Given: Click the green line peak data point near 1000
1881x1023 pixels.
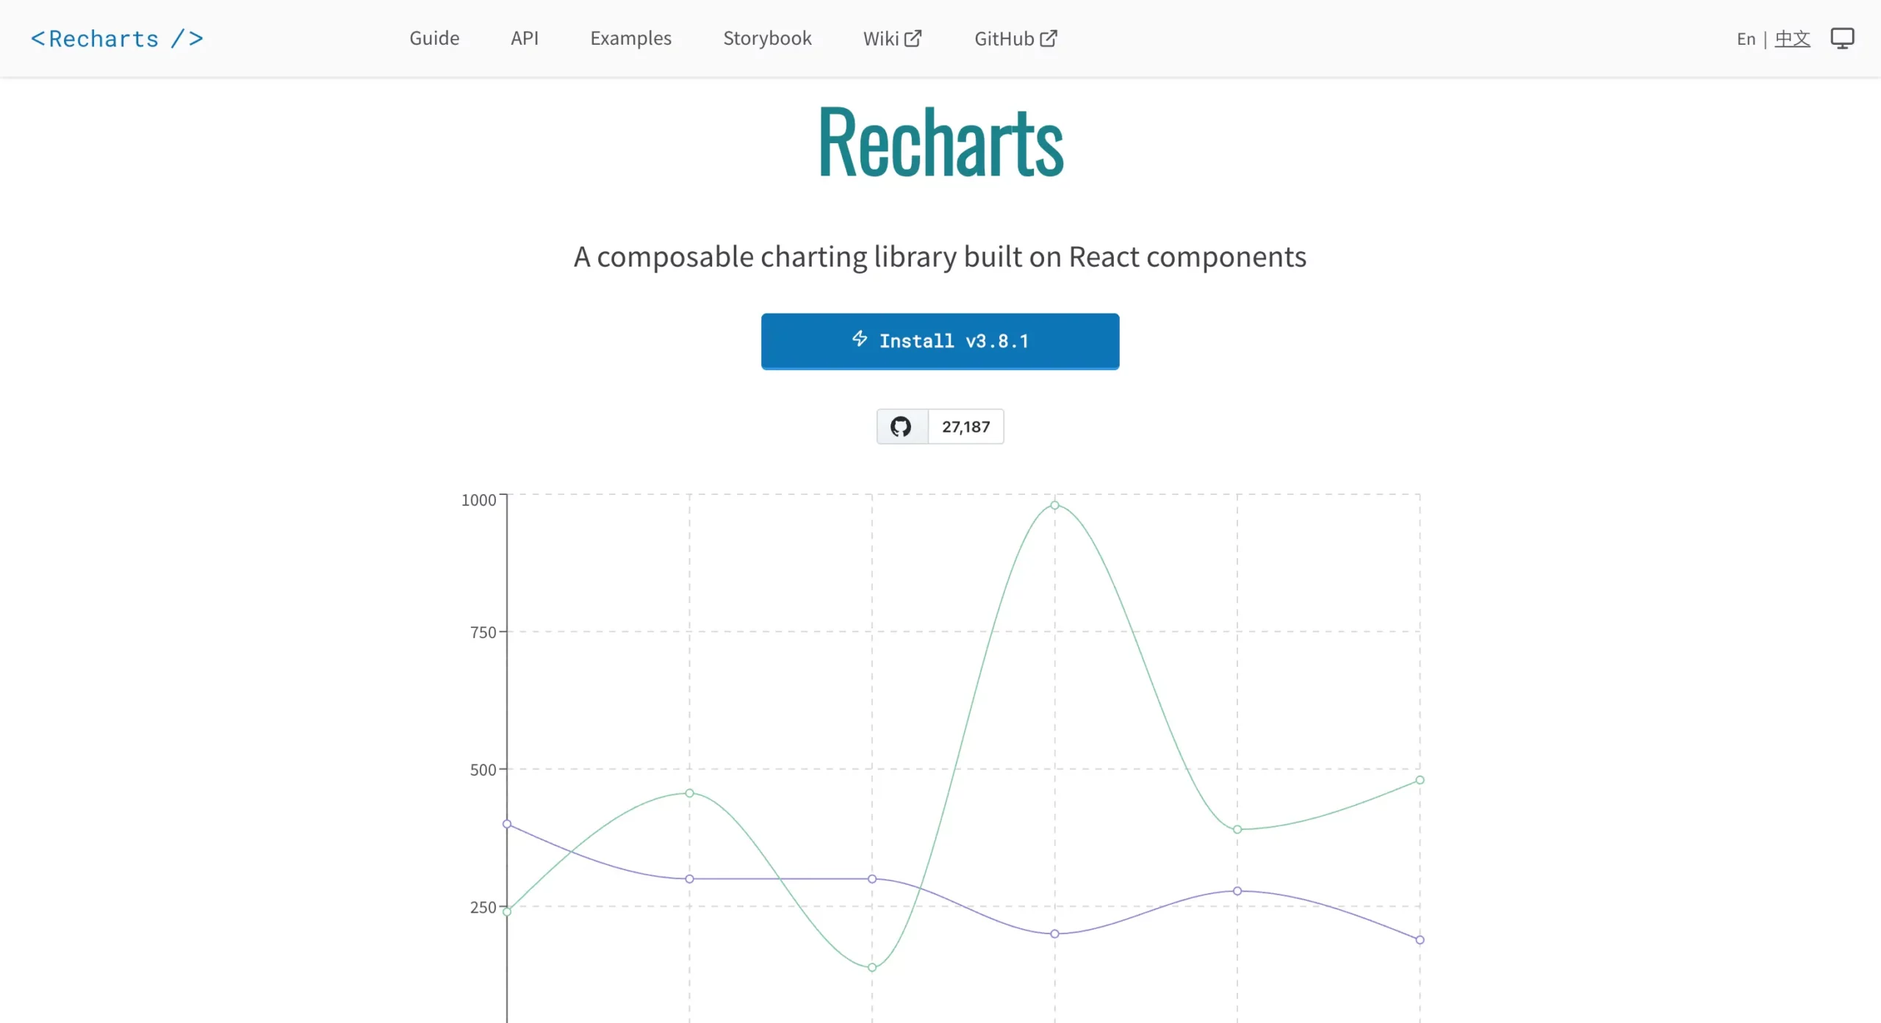Looking at the screenshot, I should point(1054,505).
